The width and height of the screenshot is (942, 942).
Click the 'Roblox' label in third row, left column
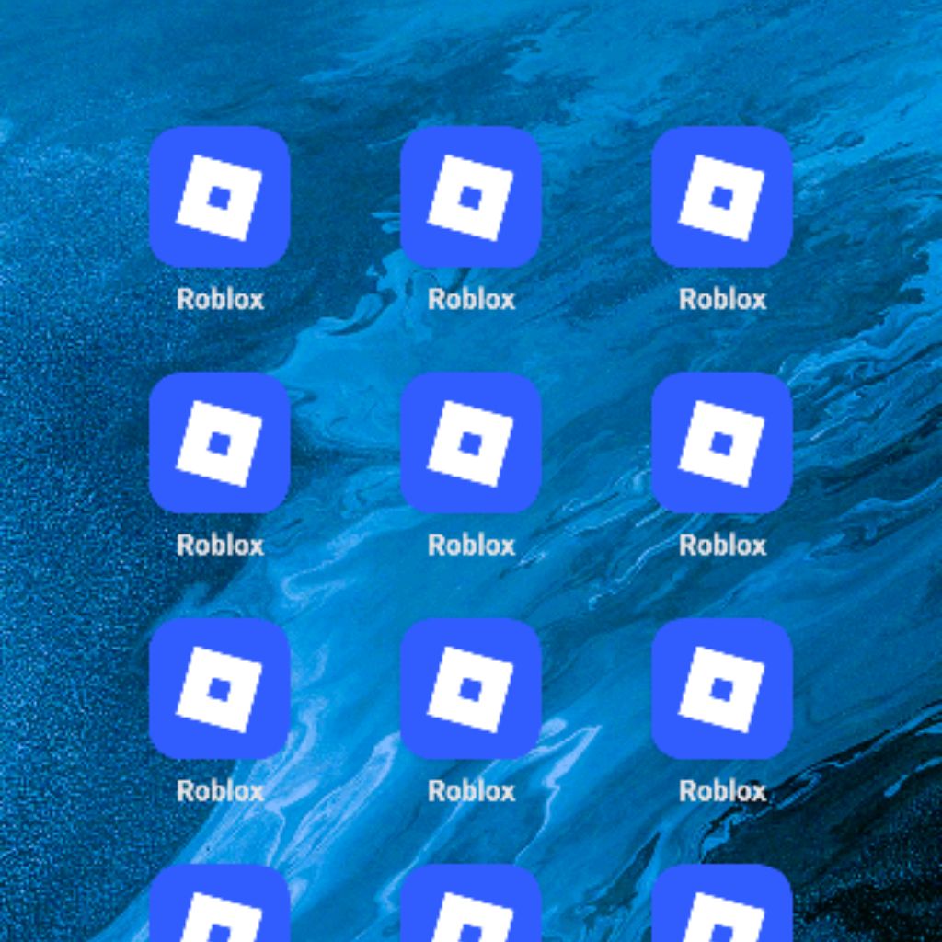pyautogui.click(x=221, y=790)
